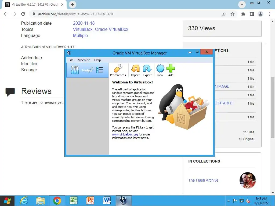Toggle Chrome side panel icon
The width and height of the screenshot is (275, 206).
(252, 14)
